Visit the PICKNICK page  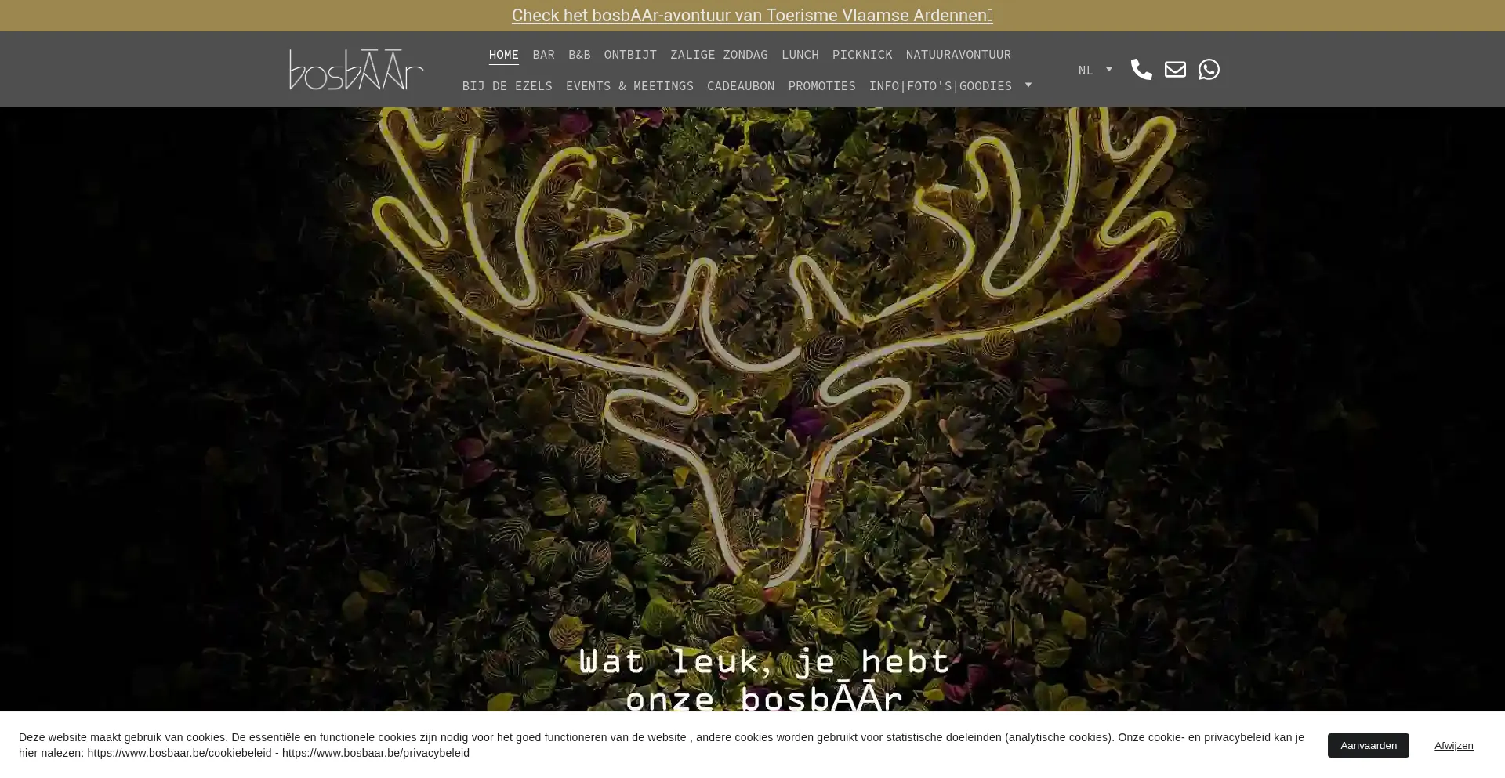click(x=861, y=55)
